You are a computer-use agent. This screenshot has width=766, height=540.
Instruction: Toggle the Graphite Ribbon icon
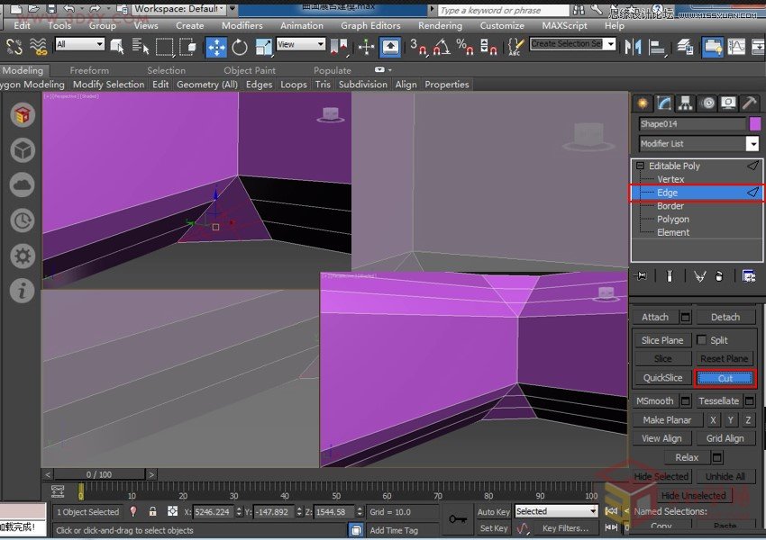point(713,48)
